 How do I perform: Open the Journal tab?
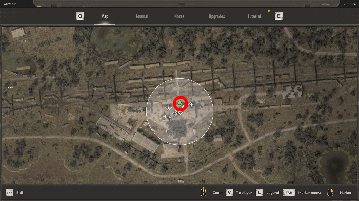click(142, 16)
